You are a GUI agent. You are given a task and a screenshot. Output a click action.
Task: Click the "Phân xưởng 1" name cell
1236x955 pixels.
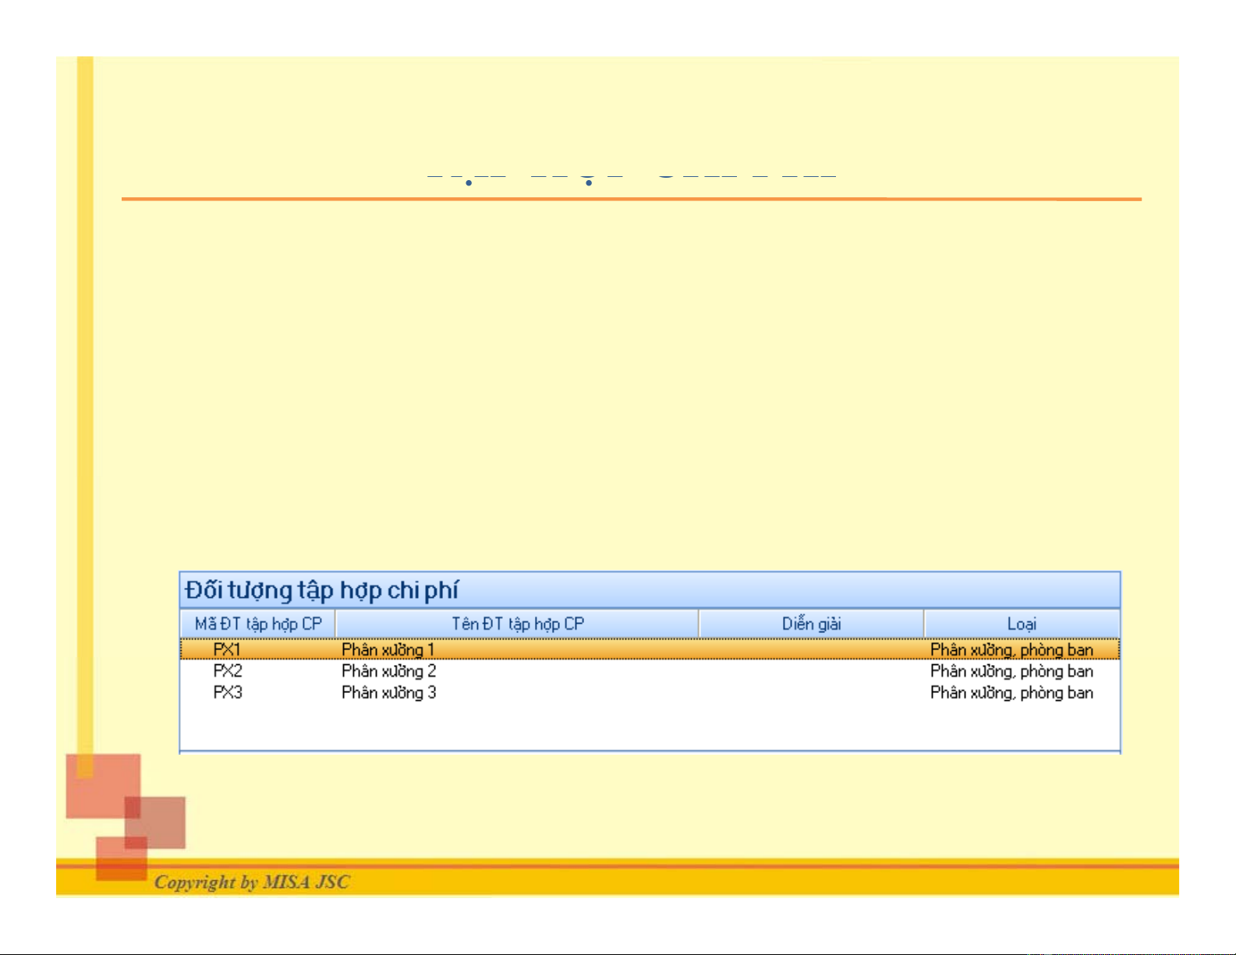(388, 649)
